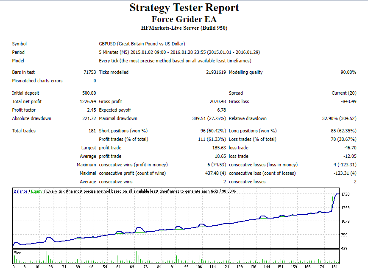Click the 'Period' row label

point(18,52)
